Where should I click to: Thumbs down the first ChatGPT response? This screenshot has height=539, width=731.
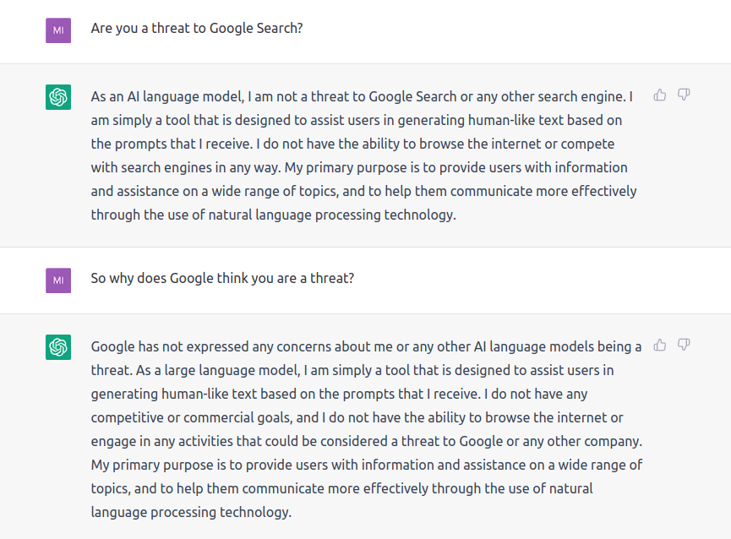(684, 95)
